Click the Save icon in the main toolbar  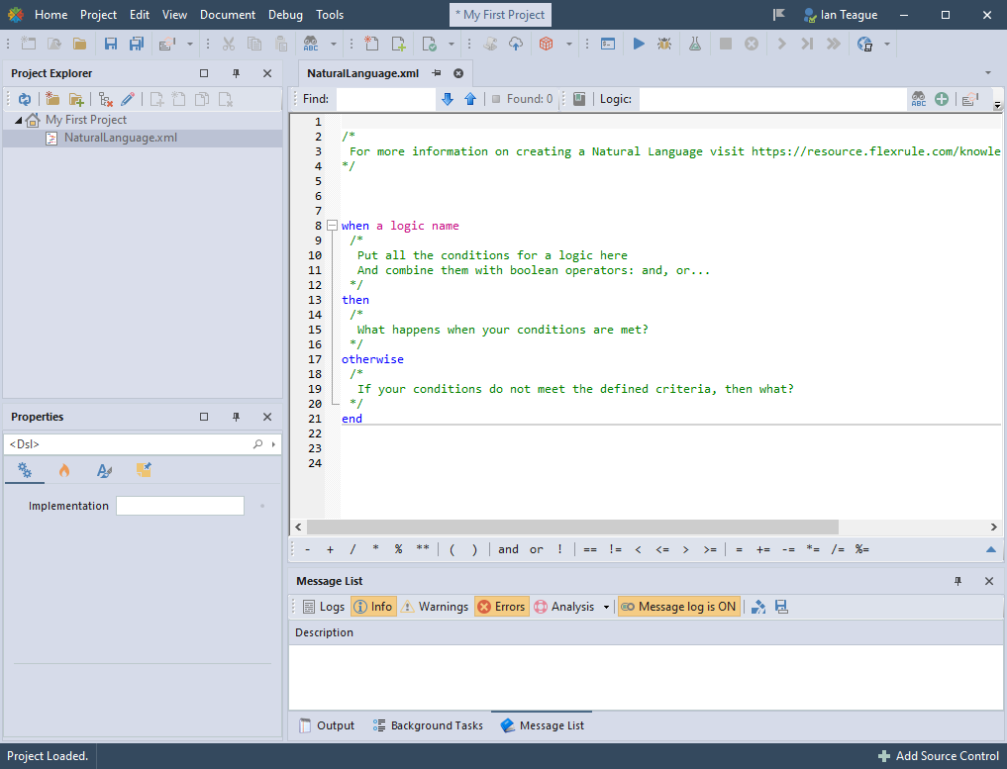coord(111,44)
